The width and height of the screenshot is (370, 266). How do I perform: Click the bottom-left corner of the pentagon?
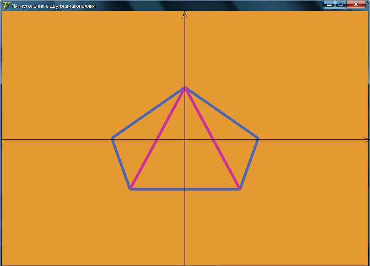131,188
